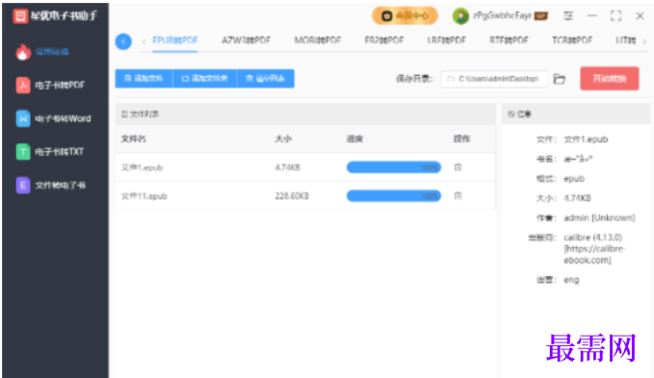Switch to the AZW3转PDF tab
This screenshot has width=654, height=378.
coord(246,40)
